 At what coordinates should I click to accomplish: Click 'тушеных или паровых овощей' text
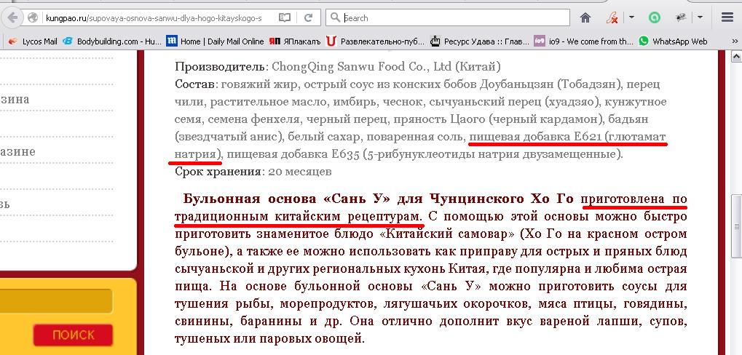point(269,339)
